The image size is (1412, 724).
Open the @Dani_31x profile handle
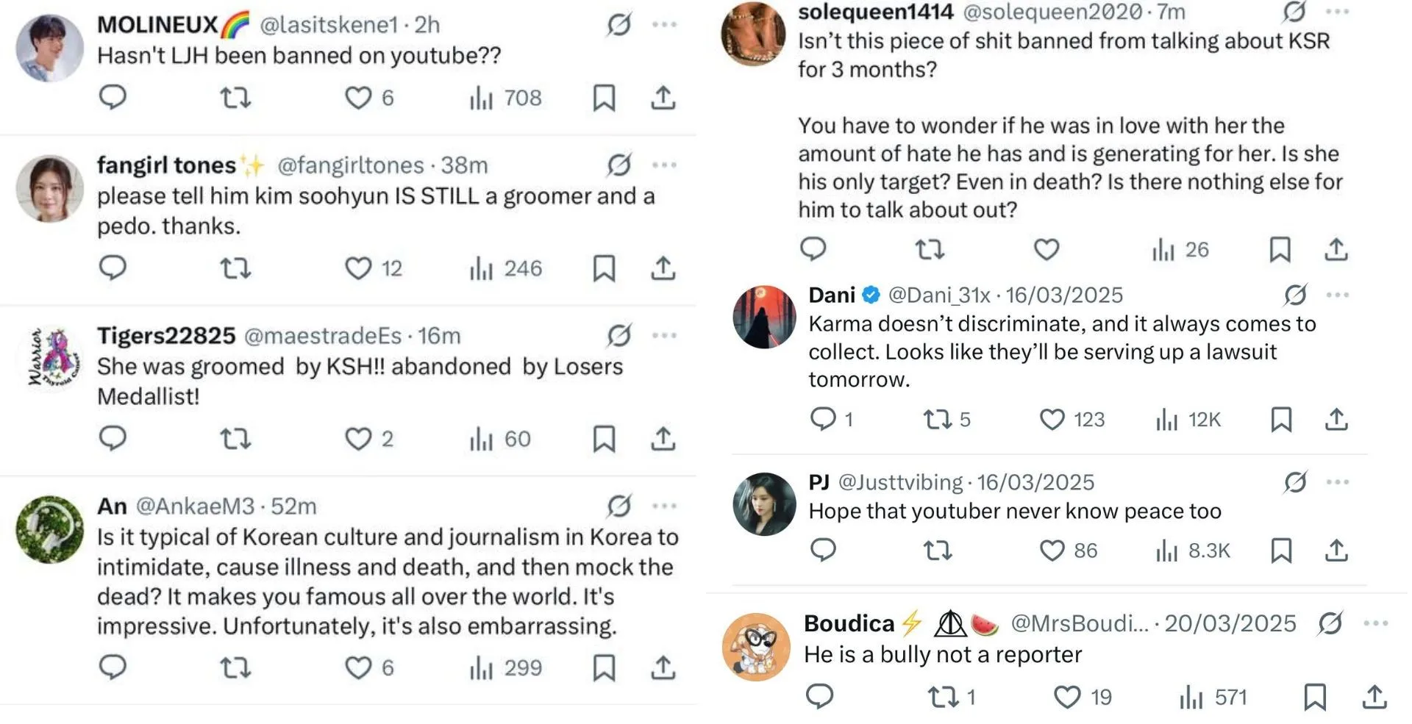[x=939, y=295]
